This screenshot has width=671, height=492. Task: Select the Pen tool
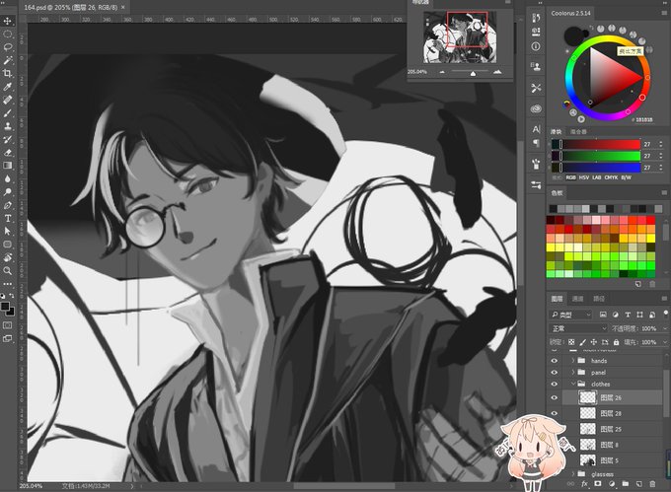coord(8,205)
